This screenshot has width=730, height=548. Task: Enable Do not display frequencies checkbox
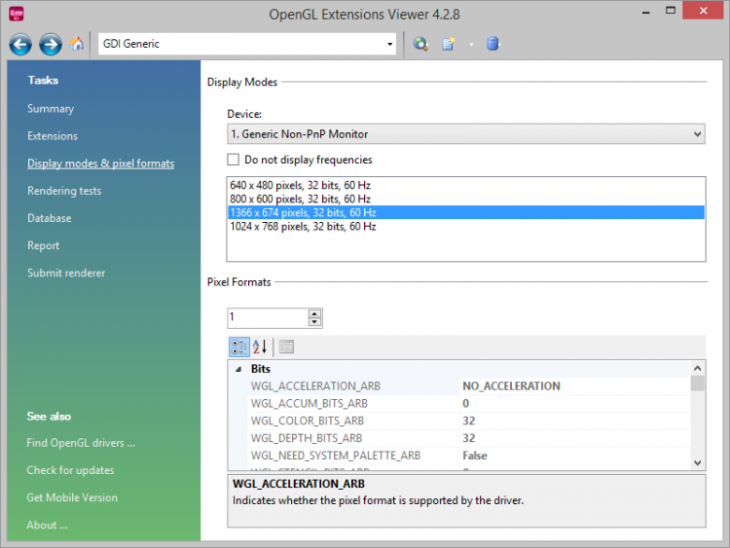coord(234,160)
